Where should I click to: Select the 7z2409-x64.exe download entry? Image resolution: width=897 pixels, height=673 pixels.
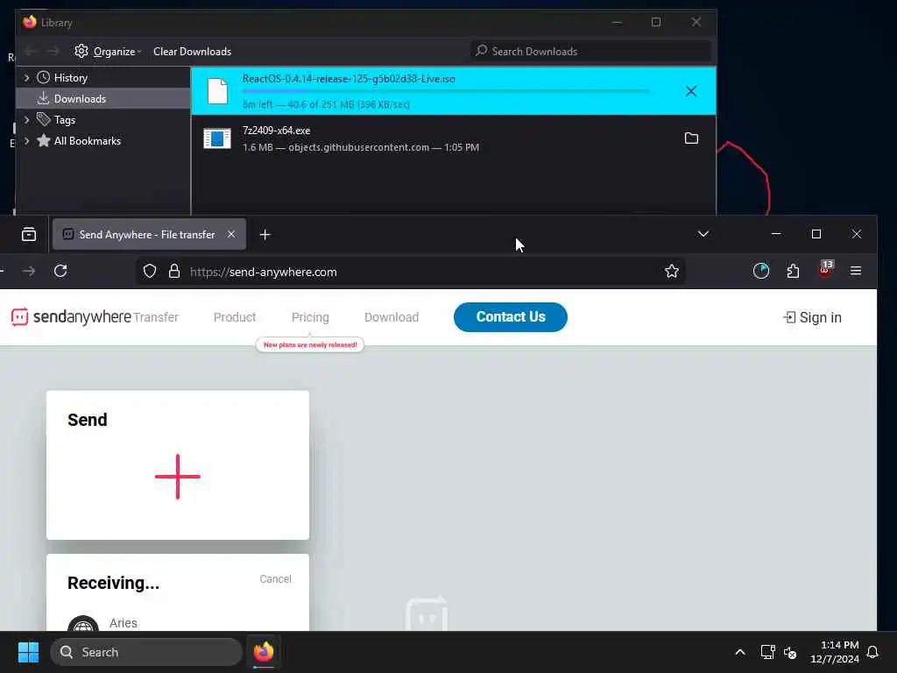453,138
